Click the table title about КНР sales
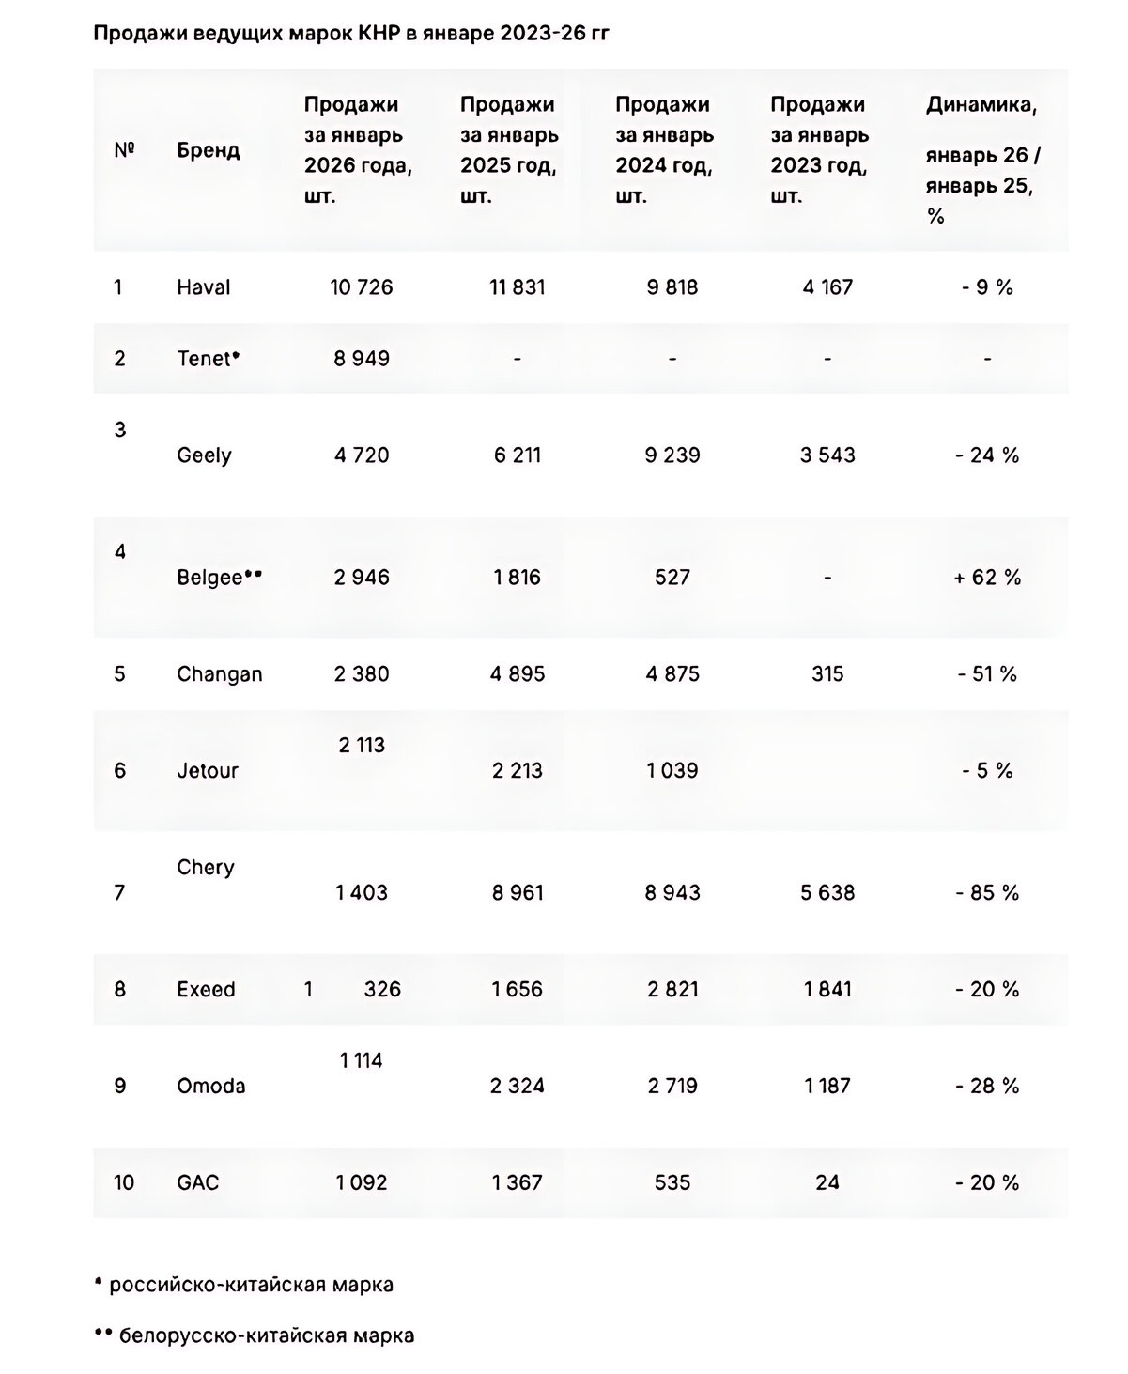The height and width of the screenshot is (1374, 1128). 351,35
